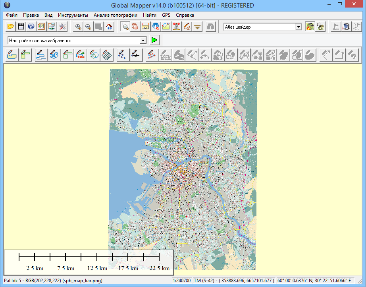Toggle the 3D view button
Image resolution: width=366 pixels, height=287 pixels.
(x=320, y=27)
